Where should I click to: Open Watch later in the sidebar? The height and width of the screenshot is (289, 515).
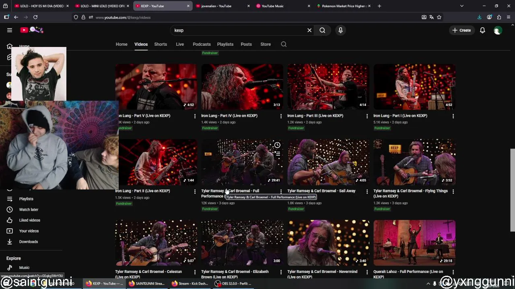tap(29, 210)
